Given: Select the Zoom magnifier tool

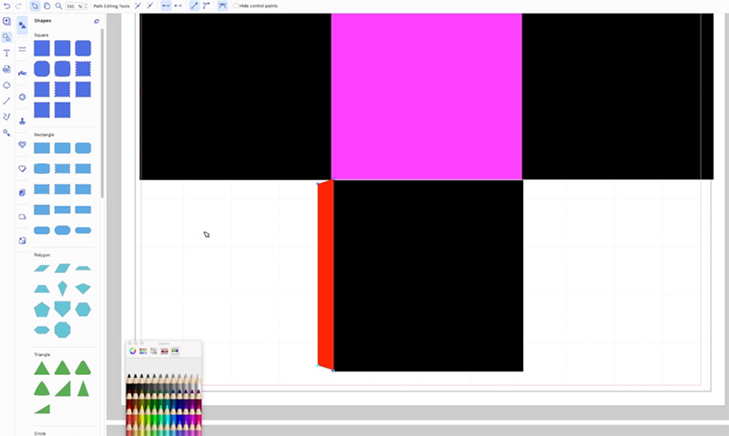Looking at the screenshot, I should pyautogui.click(x=58, y=5).
